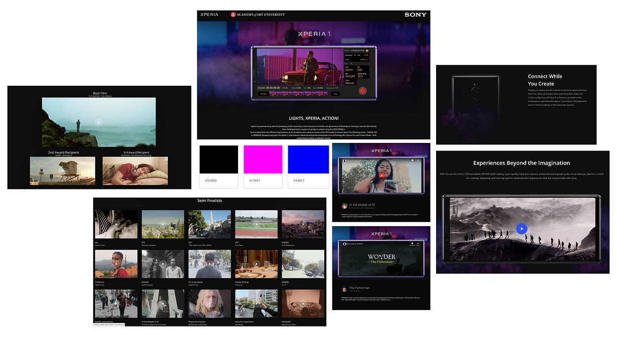This screenshot has width=617, height=337.
Task: Click the 'Experiences Beyond the Imagination' heading
Action: [522, 163]
